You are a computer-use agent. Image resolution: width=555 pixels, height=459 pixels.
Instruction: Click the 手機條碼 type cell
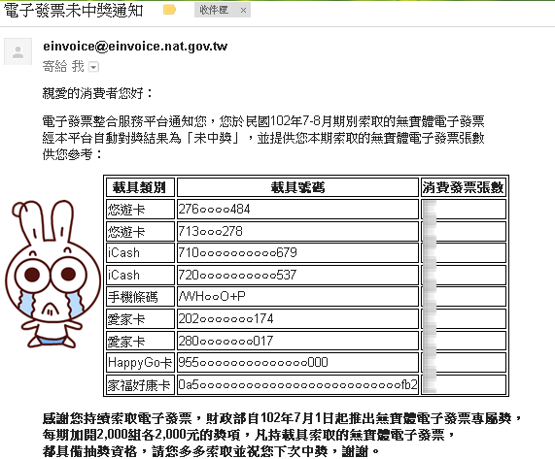point(140,297)
